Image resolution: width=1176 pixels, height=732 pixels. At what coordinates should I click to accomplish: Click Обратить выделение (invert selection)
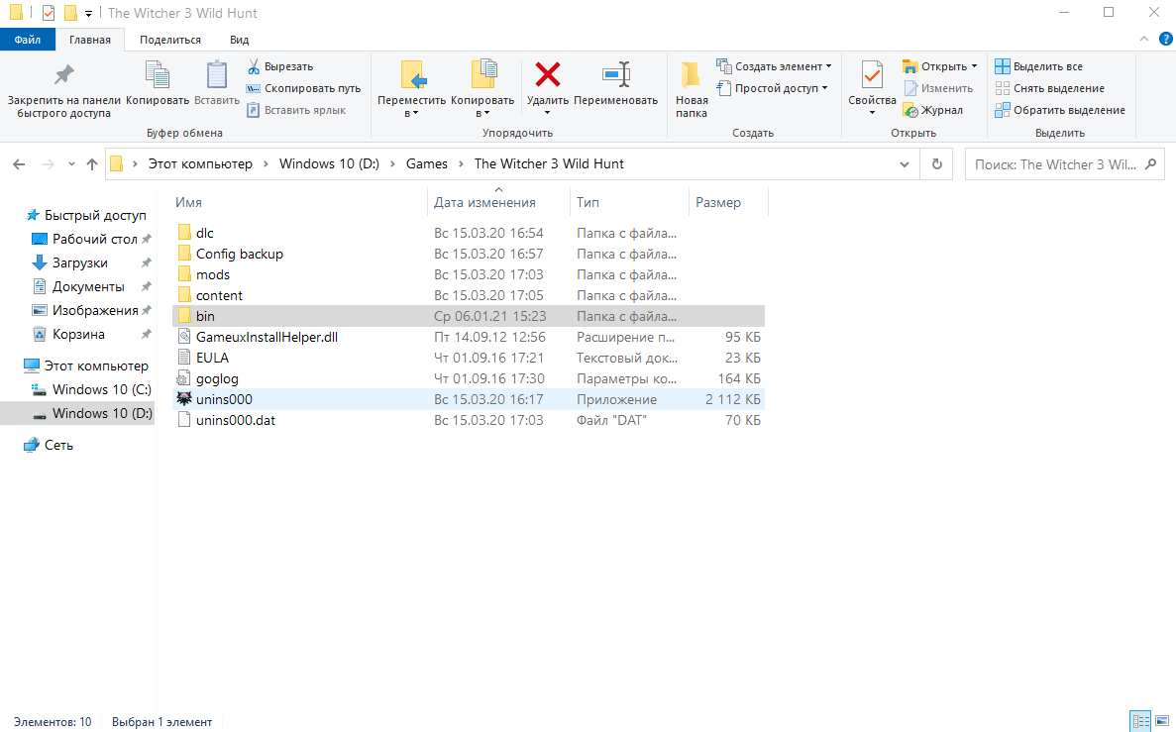[1060, 110]
